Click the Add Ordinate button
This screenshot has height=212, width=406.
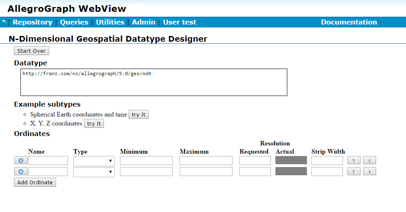coord(35,183)
